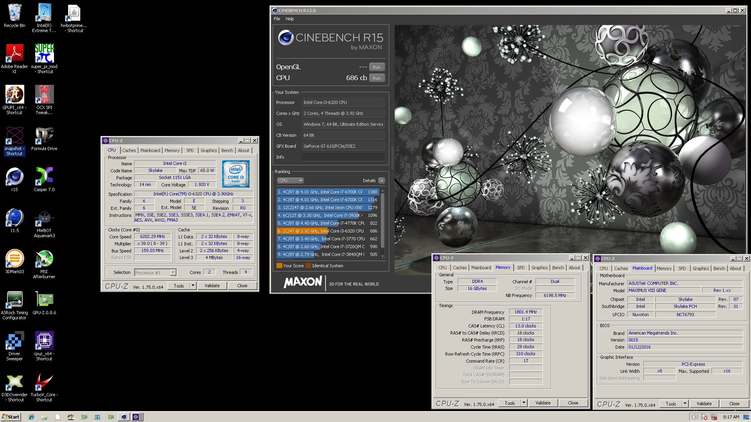
Task: Launch Internet Explorer from the taskbar
Action: click(31, 417)
